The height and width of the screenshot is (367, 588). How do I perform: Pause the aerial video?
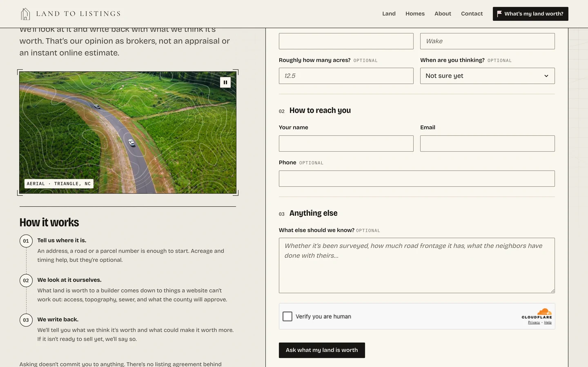point(225,82)
